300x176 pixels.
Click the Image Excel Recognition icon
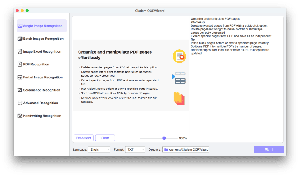tap(20, 51)
